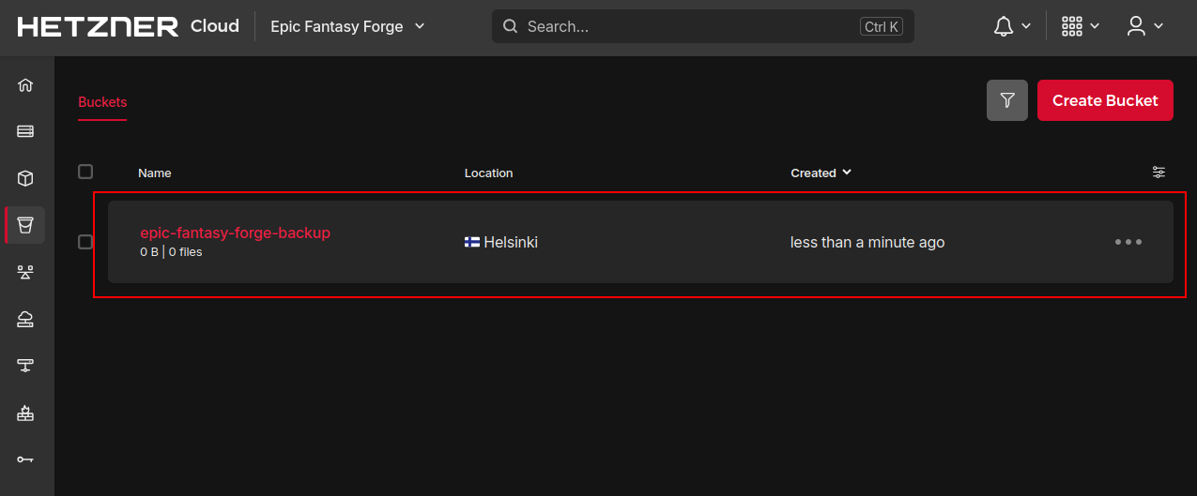Click the Hetzner Cloud logo
The height and width of the screenshot is (496, 1197).
click(129, 26)
